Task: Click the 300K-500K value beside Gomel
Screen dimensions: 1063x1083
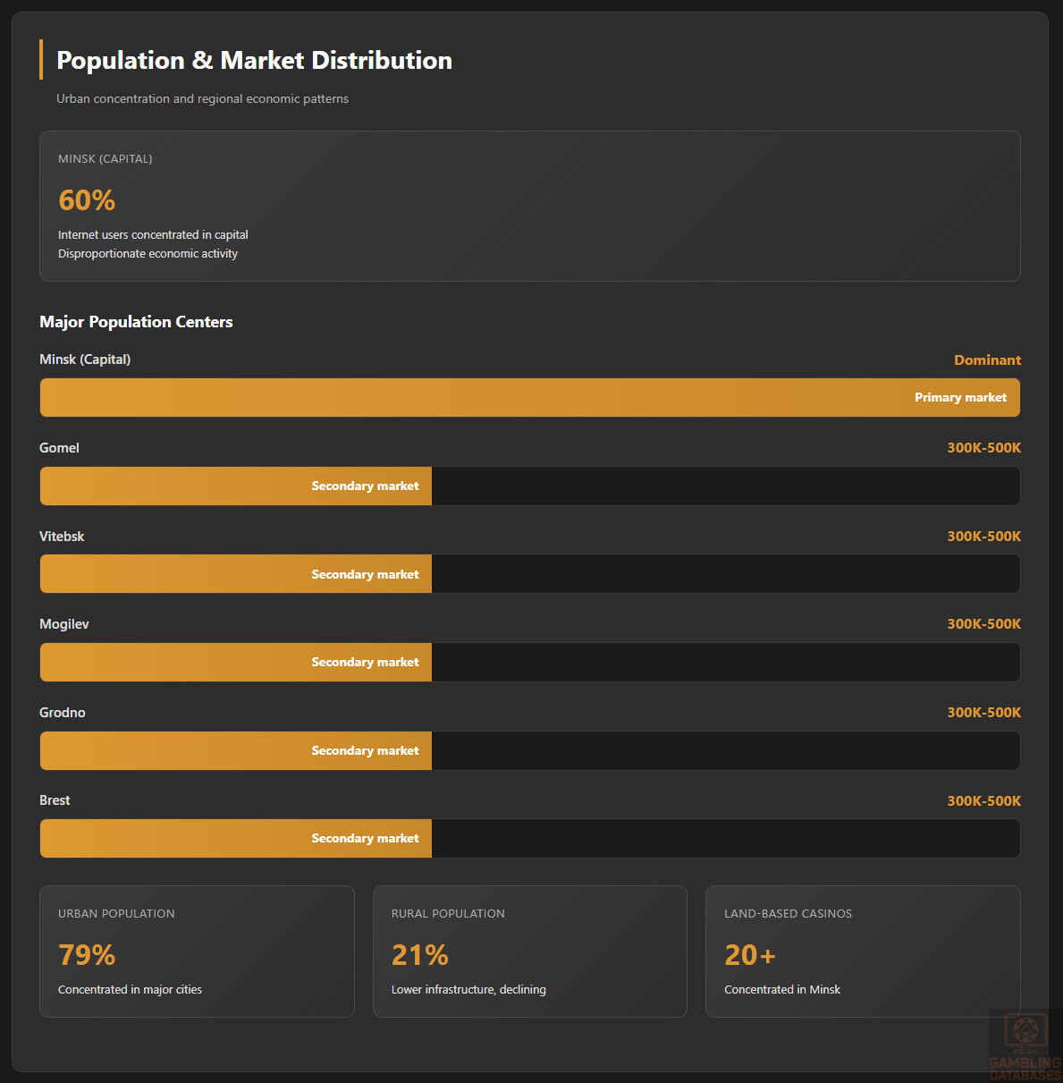Action: (x=983, y=448)
